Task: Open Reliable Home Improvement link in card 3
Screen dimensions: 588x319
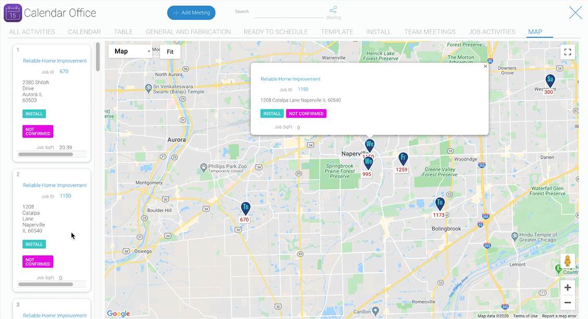Action: point(55,316)
